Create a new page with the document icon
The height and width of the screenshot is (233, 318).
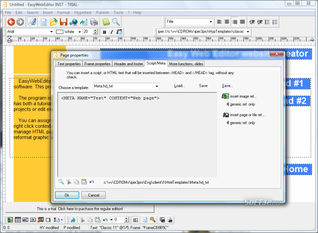click(x=44, y=22)
